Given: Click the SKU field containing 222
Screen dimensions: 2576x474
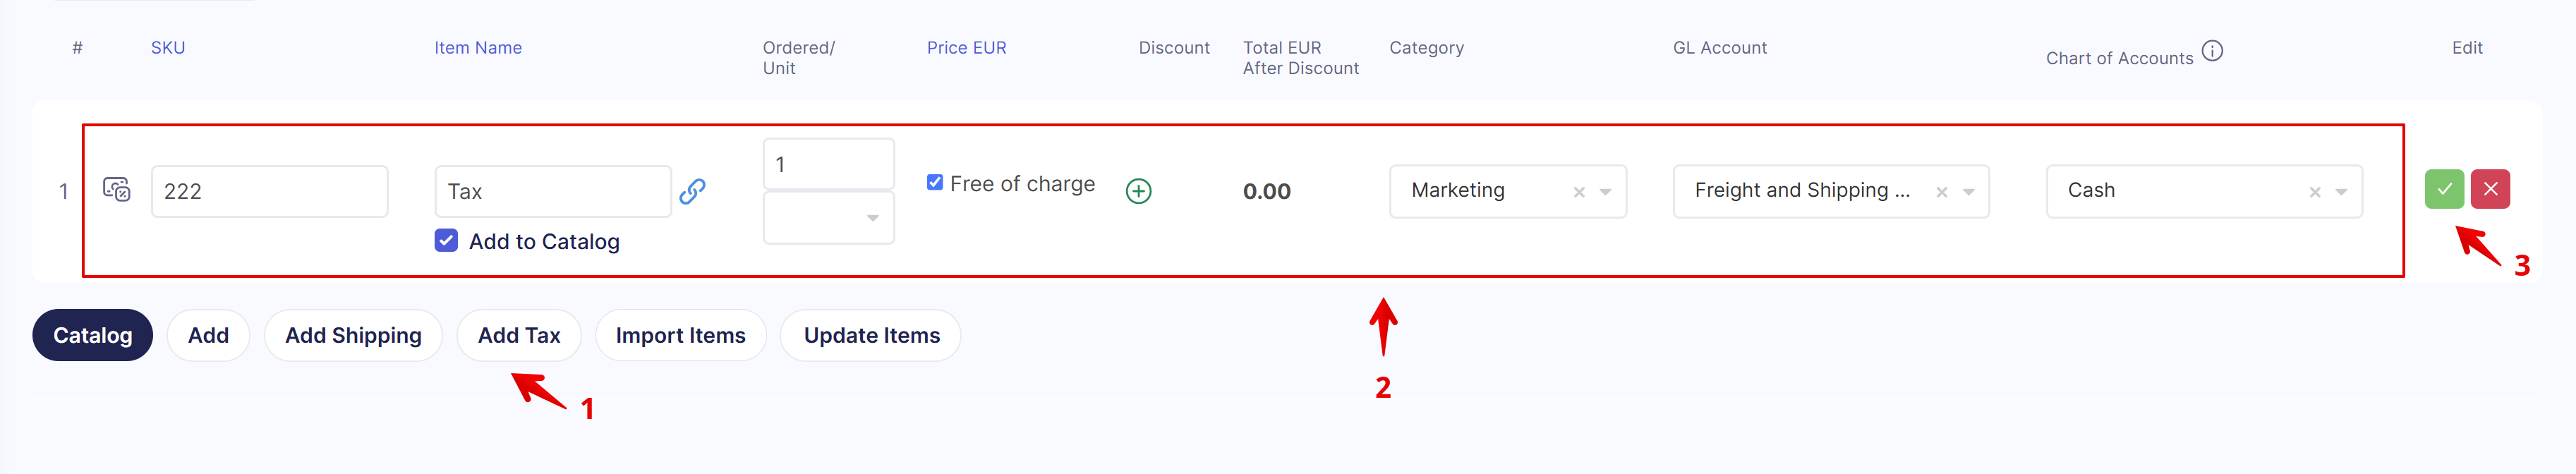Looking at the screenshot, I should coord(269,191).
